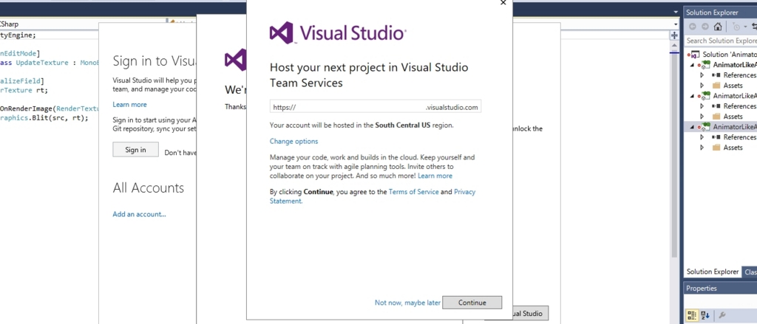This screenshot has height=324, width=757.
Task: Open the document tab overflow dropdown arrow
Action: tap(676, 12)
